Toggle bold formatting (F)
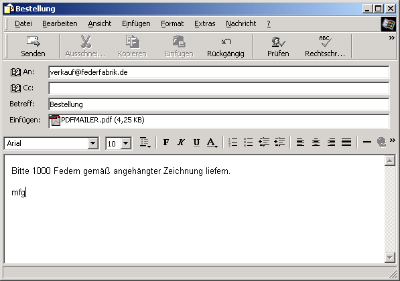 pyautogui.click(x=166, y=142)
